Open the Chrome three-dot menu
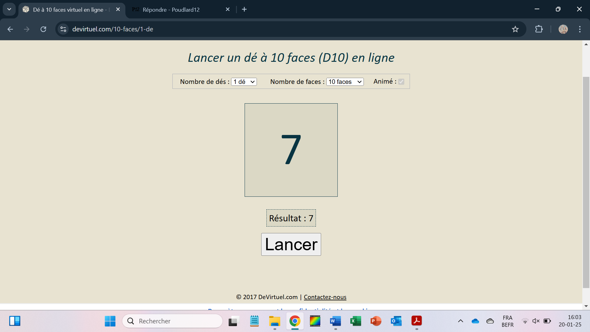590x332 pixels. [x=580, y=29]
